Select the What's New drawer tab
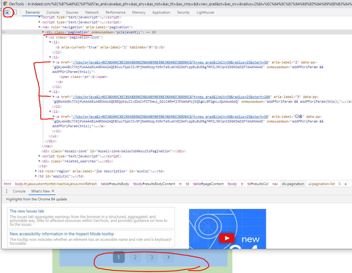352x273 pixels. pyautogui.click(x=40, y=191)
